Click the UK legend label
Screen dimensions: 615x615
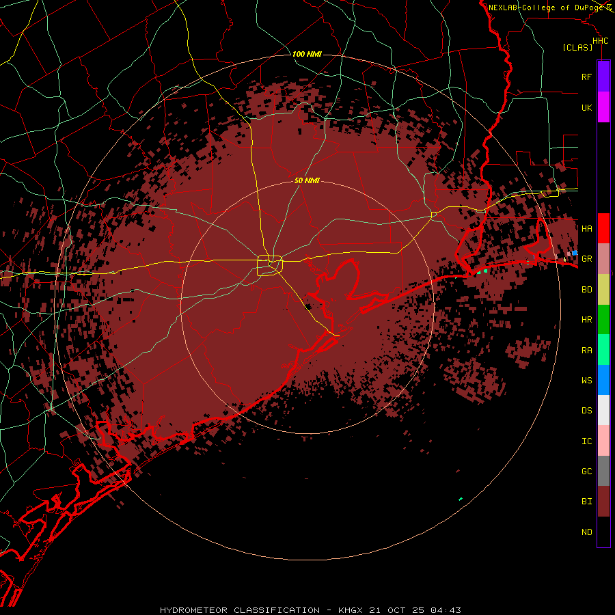click(x=586, y=107)
